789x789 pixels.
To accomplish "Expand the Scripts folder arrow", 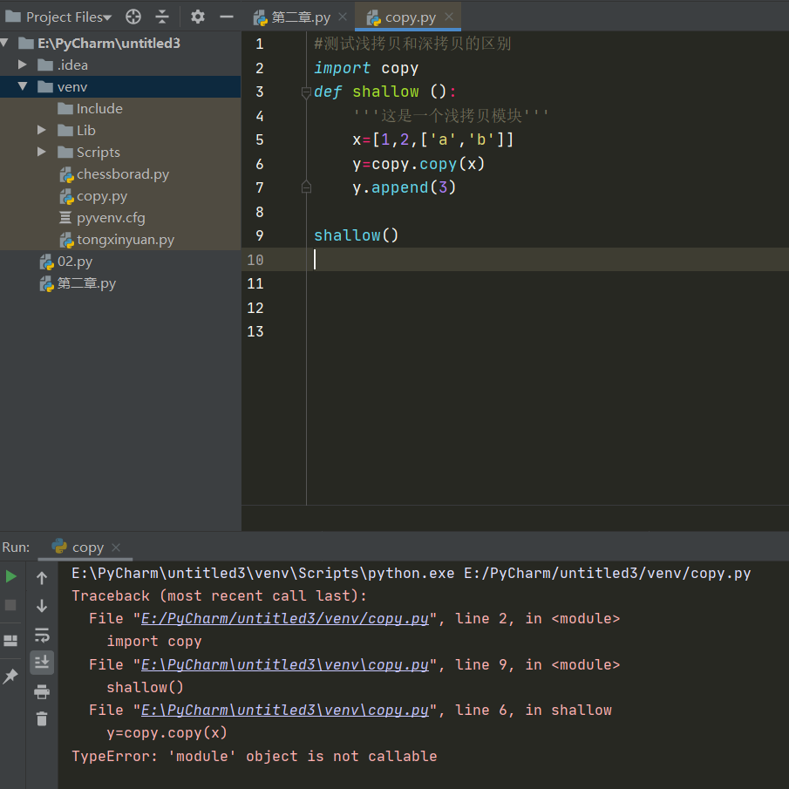I will tap(41, 152).
